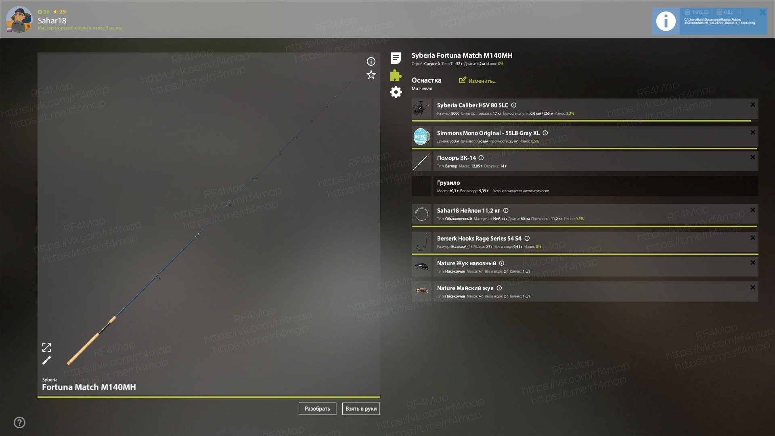Select the Sahar18 Нейлон leader thumbnail
Screen dimensions: 775x436
(x=421, y=214)
